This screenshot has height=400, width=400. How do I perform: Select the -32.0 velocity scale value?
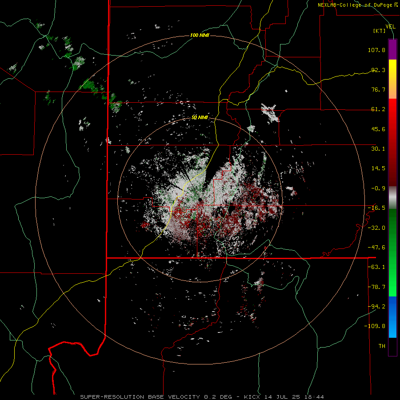[376, 228]
